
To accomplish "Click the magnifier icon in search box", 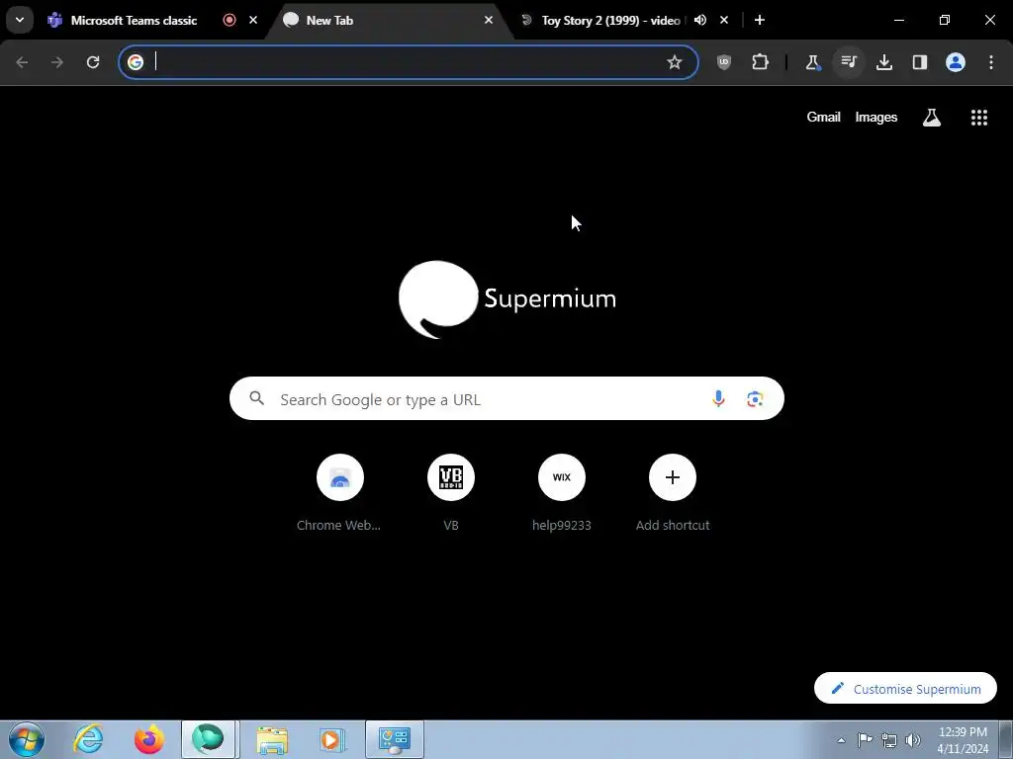I will (257, 399).
